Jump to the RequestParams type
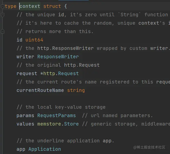Screen dimensions: 170x154 [x=56, y=116]
